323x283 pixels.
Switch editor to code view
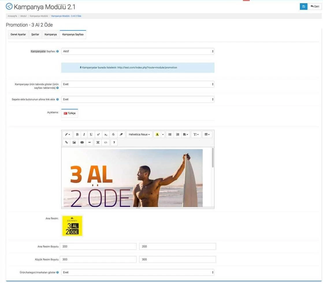105,143
